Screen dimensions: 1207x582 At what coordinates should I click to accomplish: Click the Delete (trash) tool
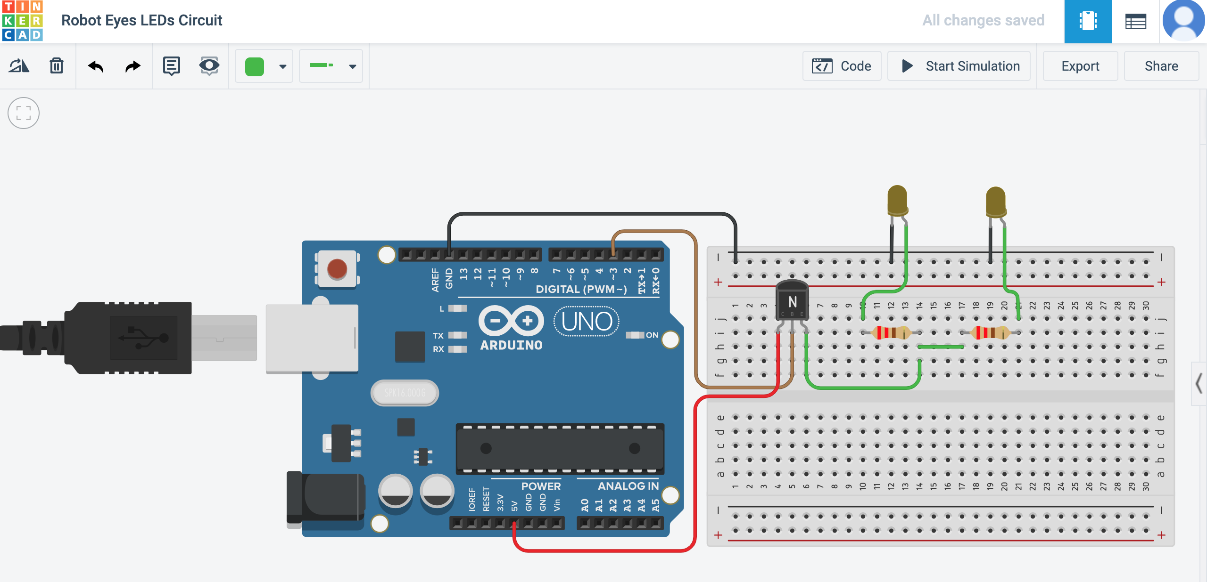57,66
